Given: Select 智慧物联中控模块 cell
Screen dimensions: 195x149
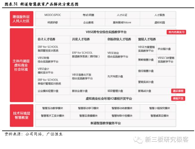Looking at the screenshot, I should (x=122, y=116).
